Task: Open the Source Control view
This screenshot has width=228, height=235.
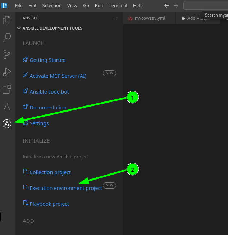Action: click(x=7, y=55)
